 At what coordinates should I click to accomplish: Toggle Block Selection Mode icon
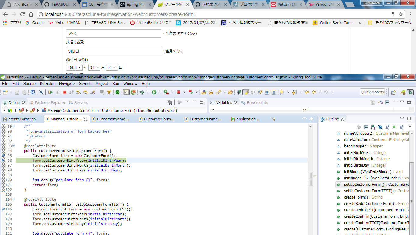click(266, 92)
